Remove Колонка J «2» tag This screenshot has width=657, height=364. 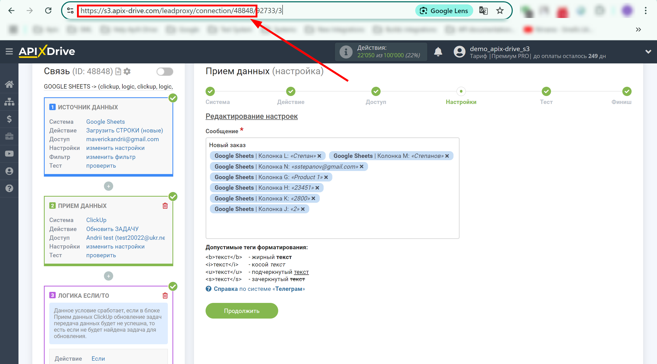coord(303,209)
